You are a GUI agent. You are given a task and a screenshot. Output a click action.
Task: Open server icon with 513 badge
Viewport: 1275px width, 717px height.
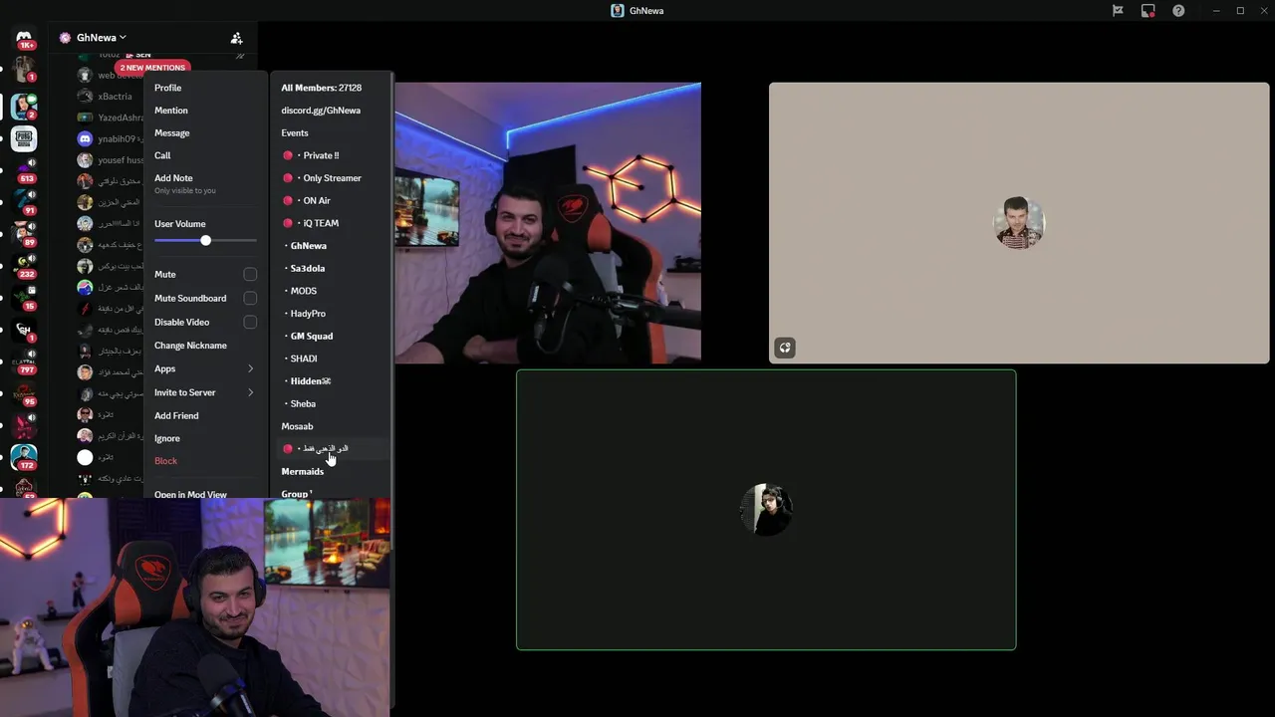pyautogui.click(x=24, y=169)
